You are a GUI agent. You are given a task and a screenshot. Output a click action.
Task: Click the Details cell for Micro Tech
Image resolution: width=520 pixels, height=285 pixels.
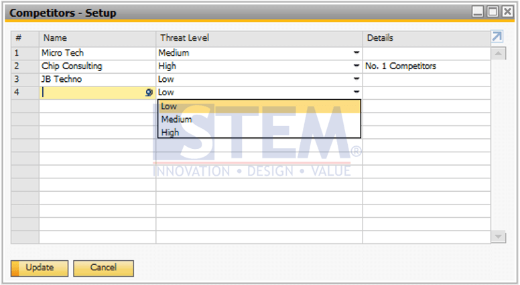click(427, 53)
